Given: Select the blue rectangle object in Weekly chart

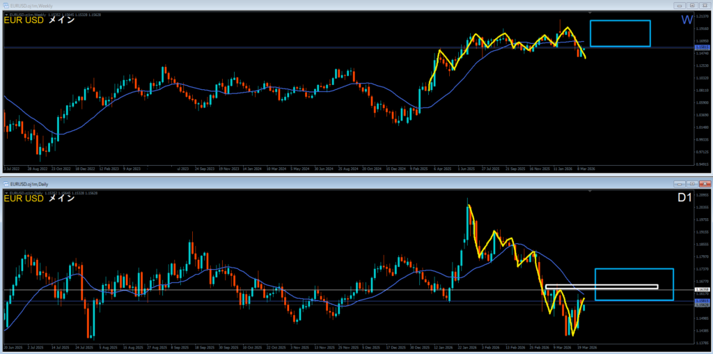Looking at the screenshot, I should point(620,33).
